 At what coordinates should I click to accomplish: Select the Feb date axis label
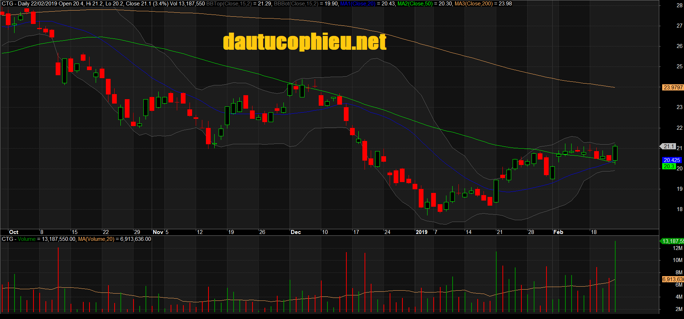pyautogui.click(x=558, y=232)
